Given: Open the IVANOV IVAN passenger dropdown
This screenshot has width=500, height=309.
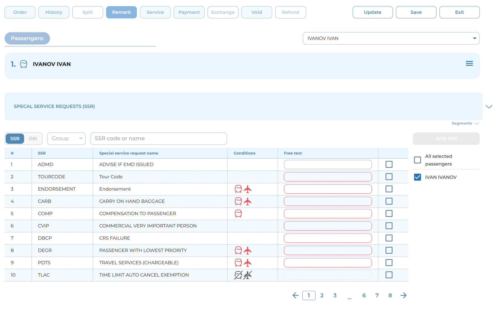Looking at the screenshot, I should click(391, 38).
